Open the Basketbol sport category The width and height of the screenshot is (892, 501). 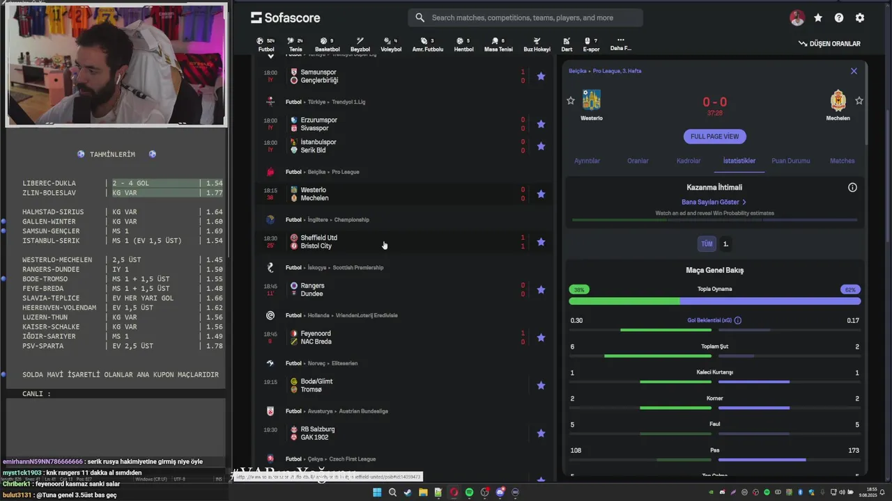click(327, 45)
